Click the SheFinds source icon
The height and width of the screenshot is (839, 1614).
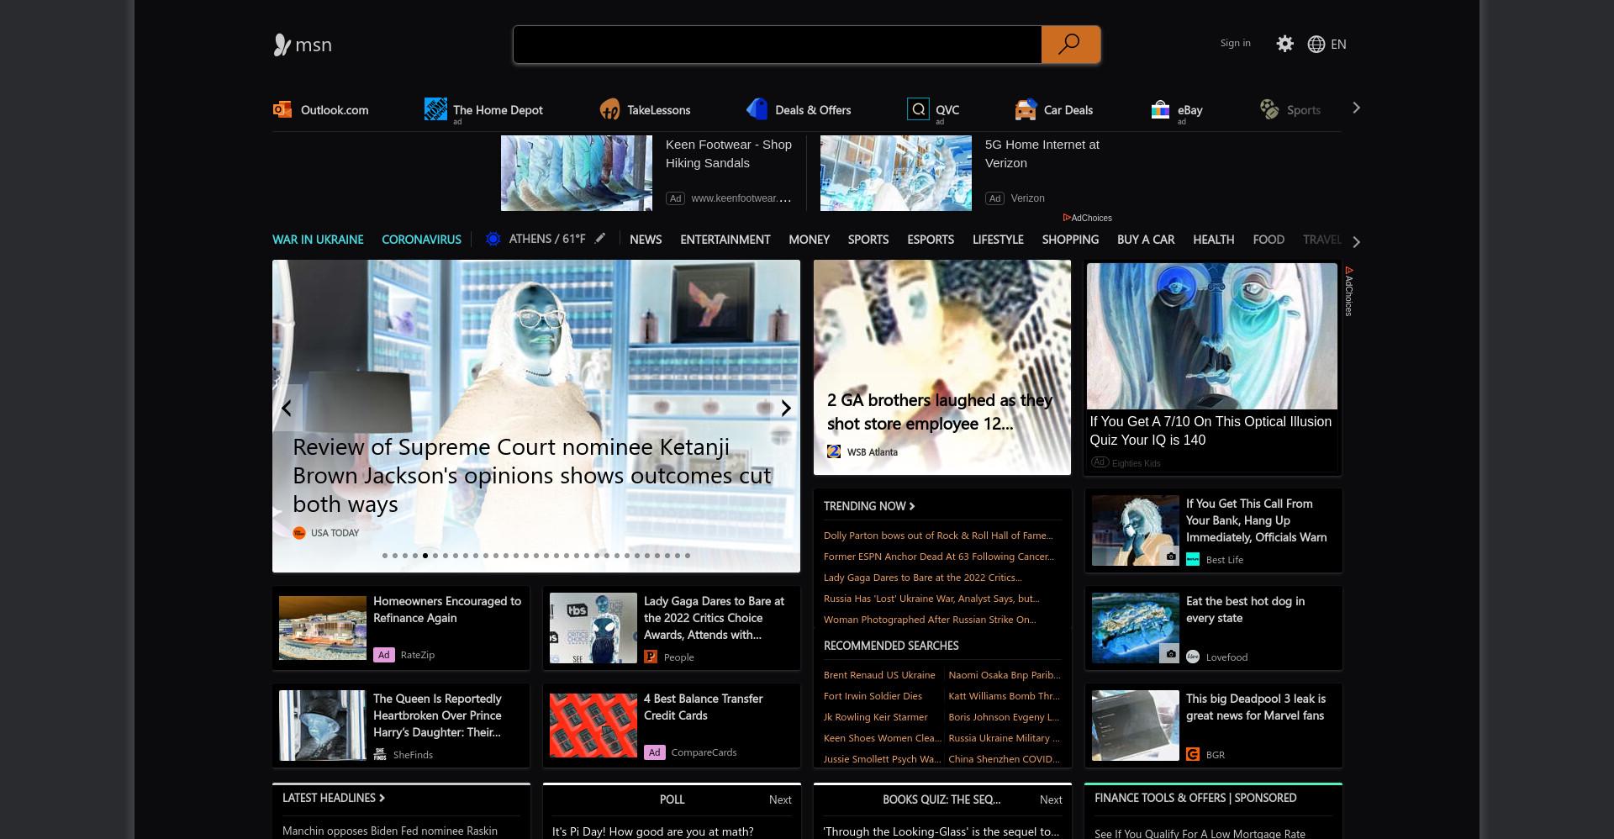click(x=380, y=754)
